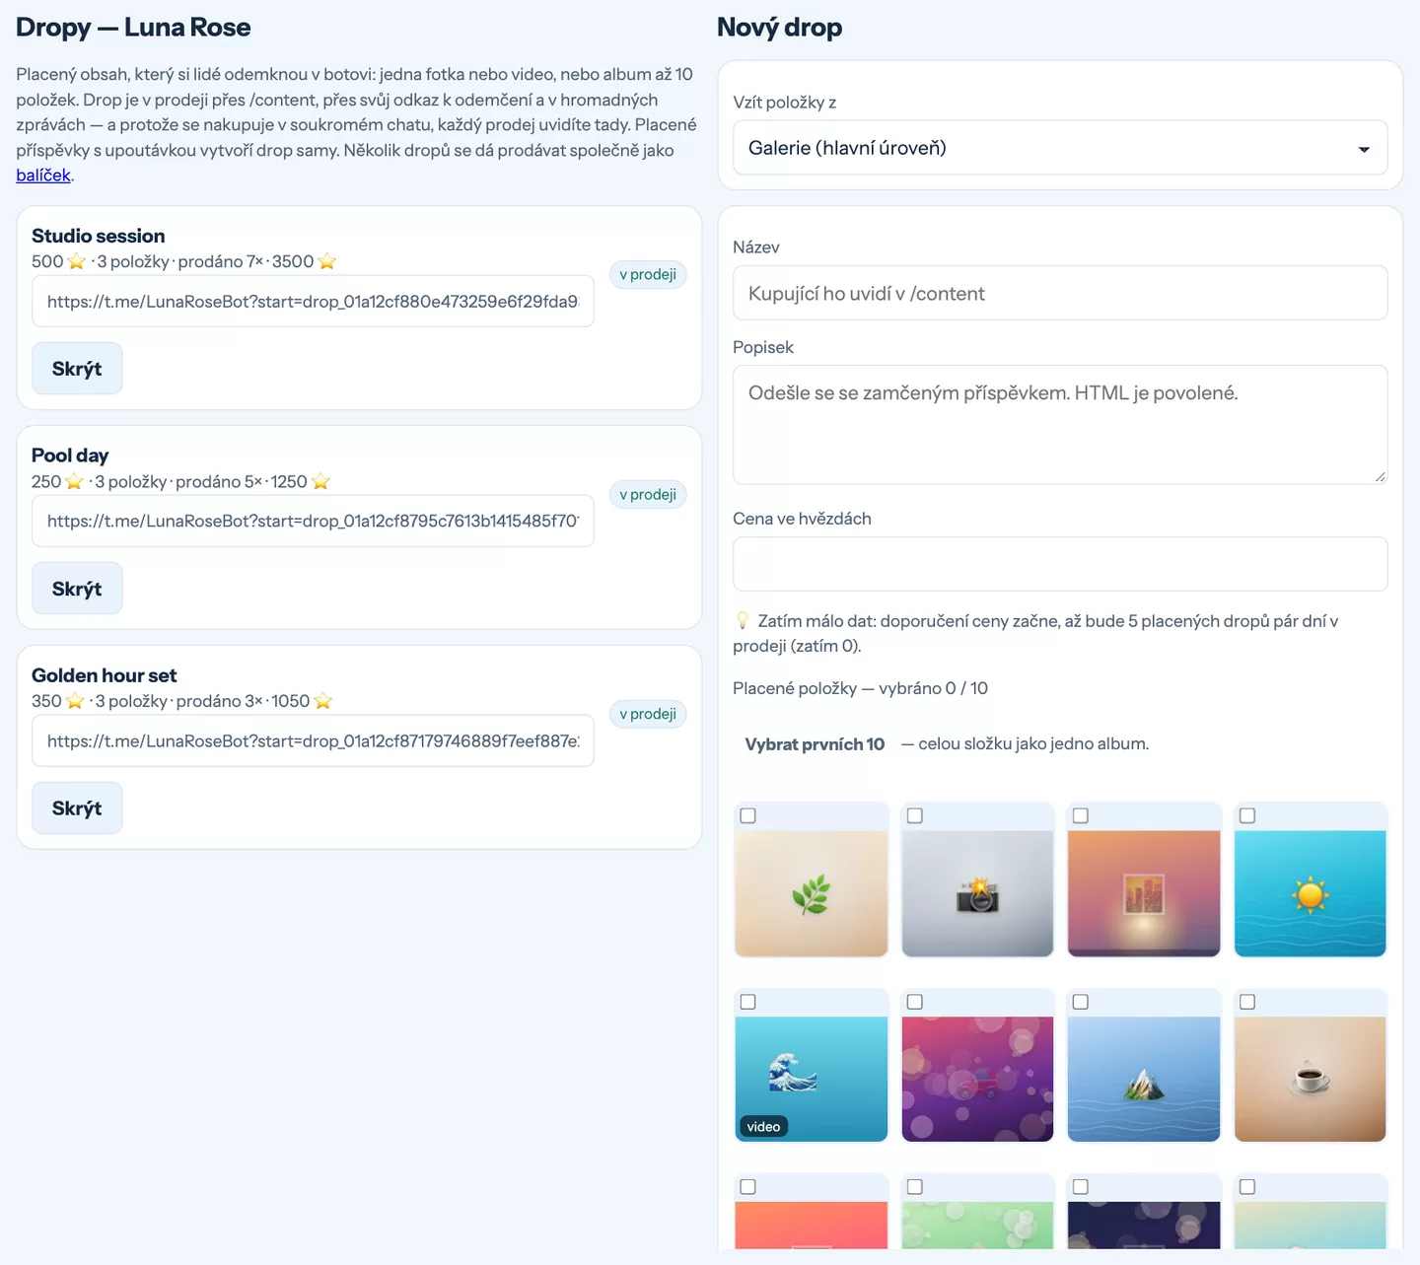Hide the Studio session drop with Skrýt
The height and width of the screenshot is (1265, 1420).
[77, 369]
